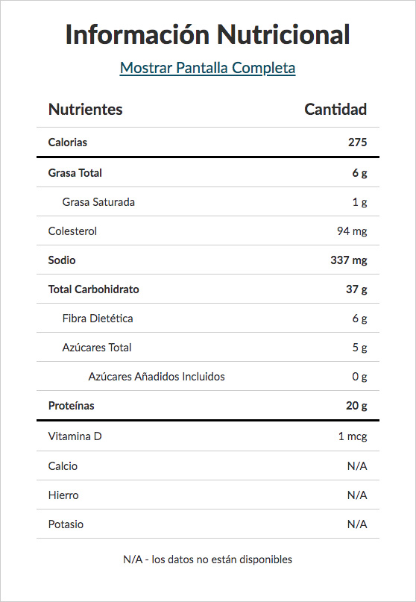416x602 pixels.
Task: Select the Azúcares Total row label
Action: coord(97,348)
